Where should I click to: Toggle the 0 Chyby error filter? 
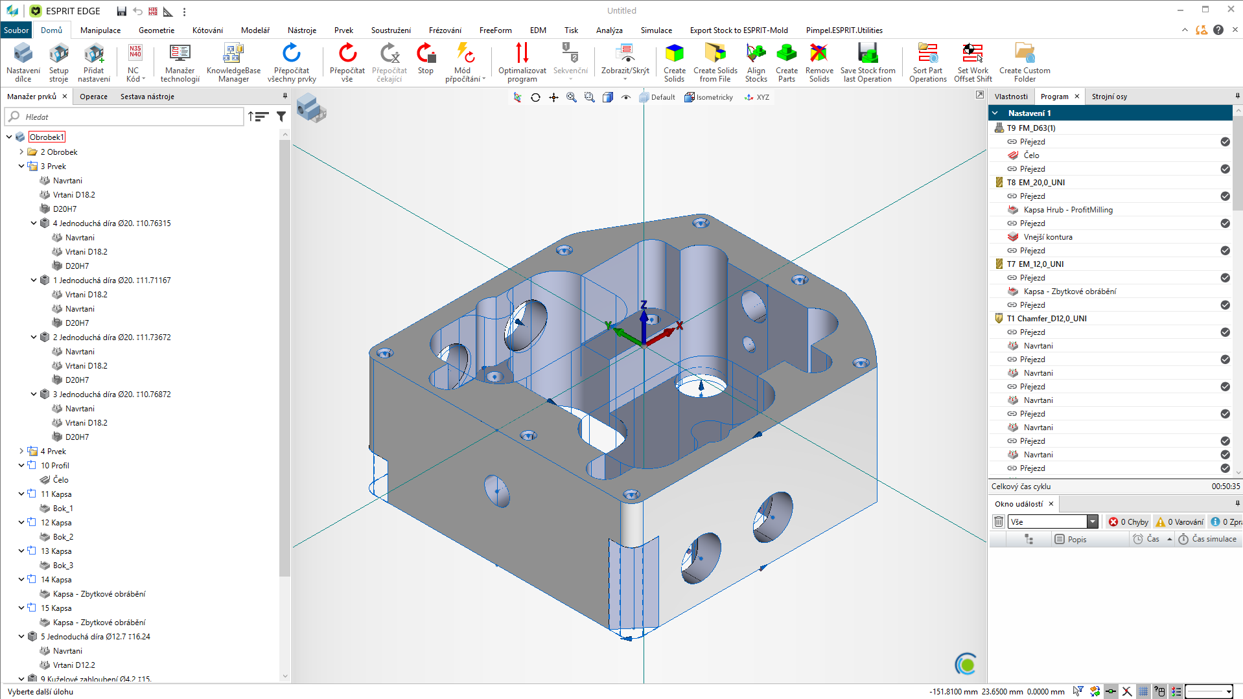click(x=1128, y=521)
